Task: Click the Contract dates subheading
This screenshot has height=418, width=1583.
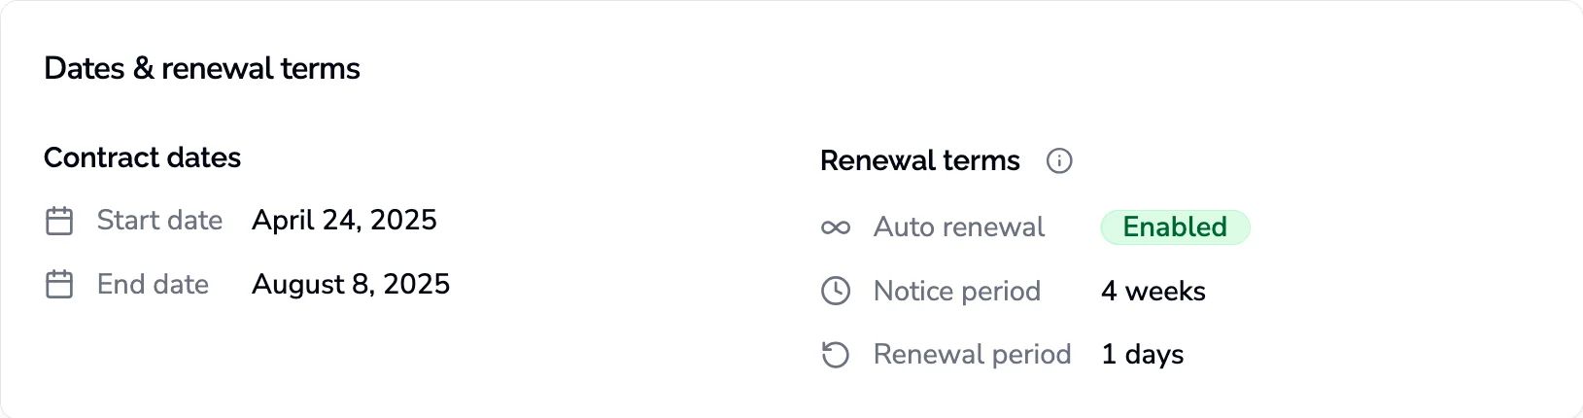Action: coord(142,157)
